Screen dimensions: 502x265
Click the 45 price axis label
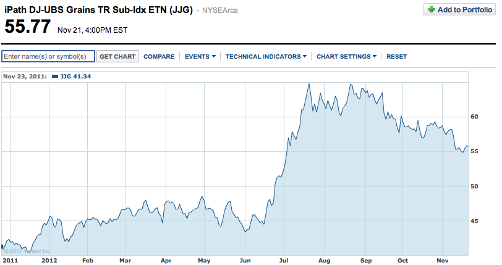(474, 221)
